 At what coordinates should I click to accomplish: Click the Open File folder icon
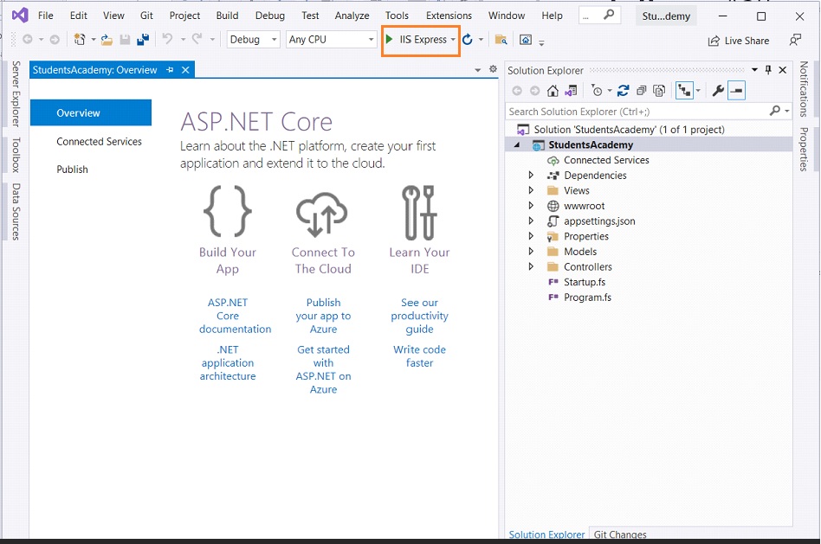107,40
